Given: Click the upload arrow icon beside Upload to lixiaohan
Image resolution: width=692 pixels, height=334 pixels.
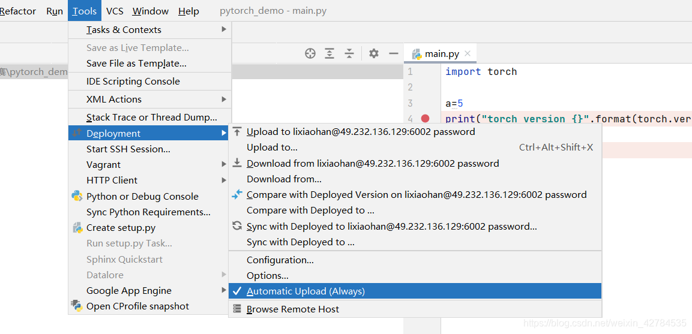Looking at the screenshot, I should click(238, 131).
